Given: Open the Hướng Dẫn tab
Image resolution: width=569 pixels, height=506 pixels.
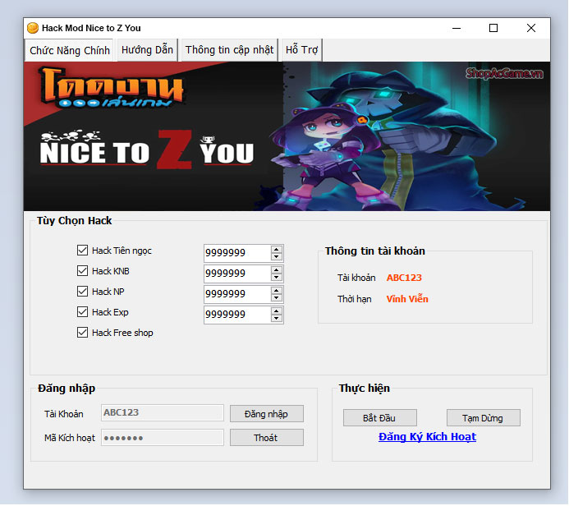Looking at the screenshot, I should pos(147,50).
